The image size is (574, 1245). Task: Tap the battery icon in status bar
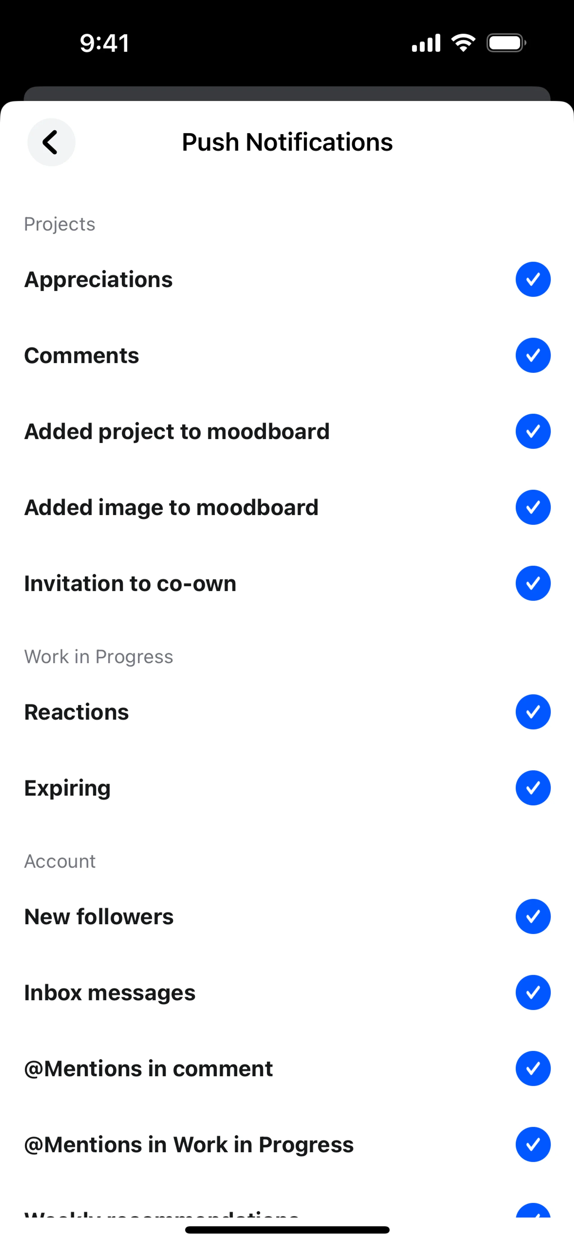click(506, 43)
